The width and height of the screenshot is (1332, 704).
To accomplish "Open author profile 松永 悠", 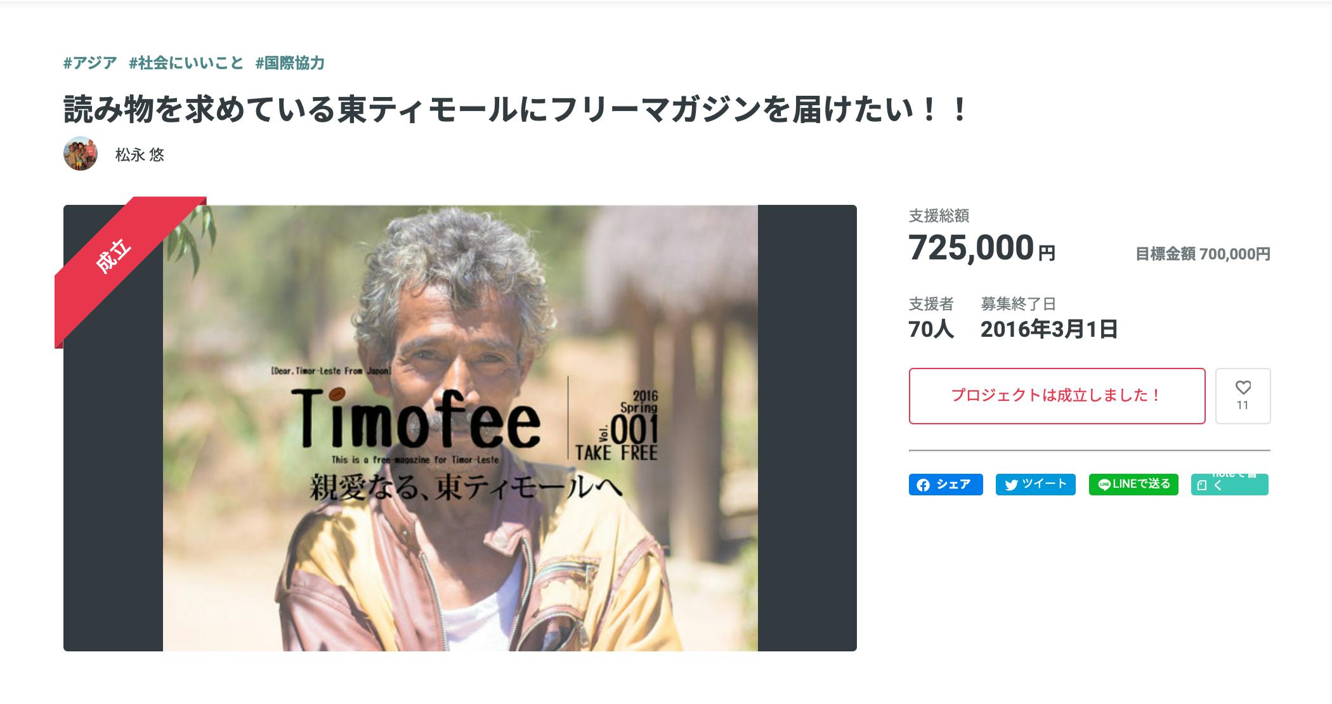I will (x=140, y=155).
